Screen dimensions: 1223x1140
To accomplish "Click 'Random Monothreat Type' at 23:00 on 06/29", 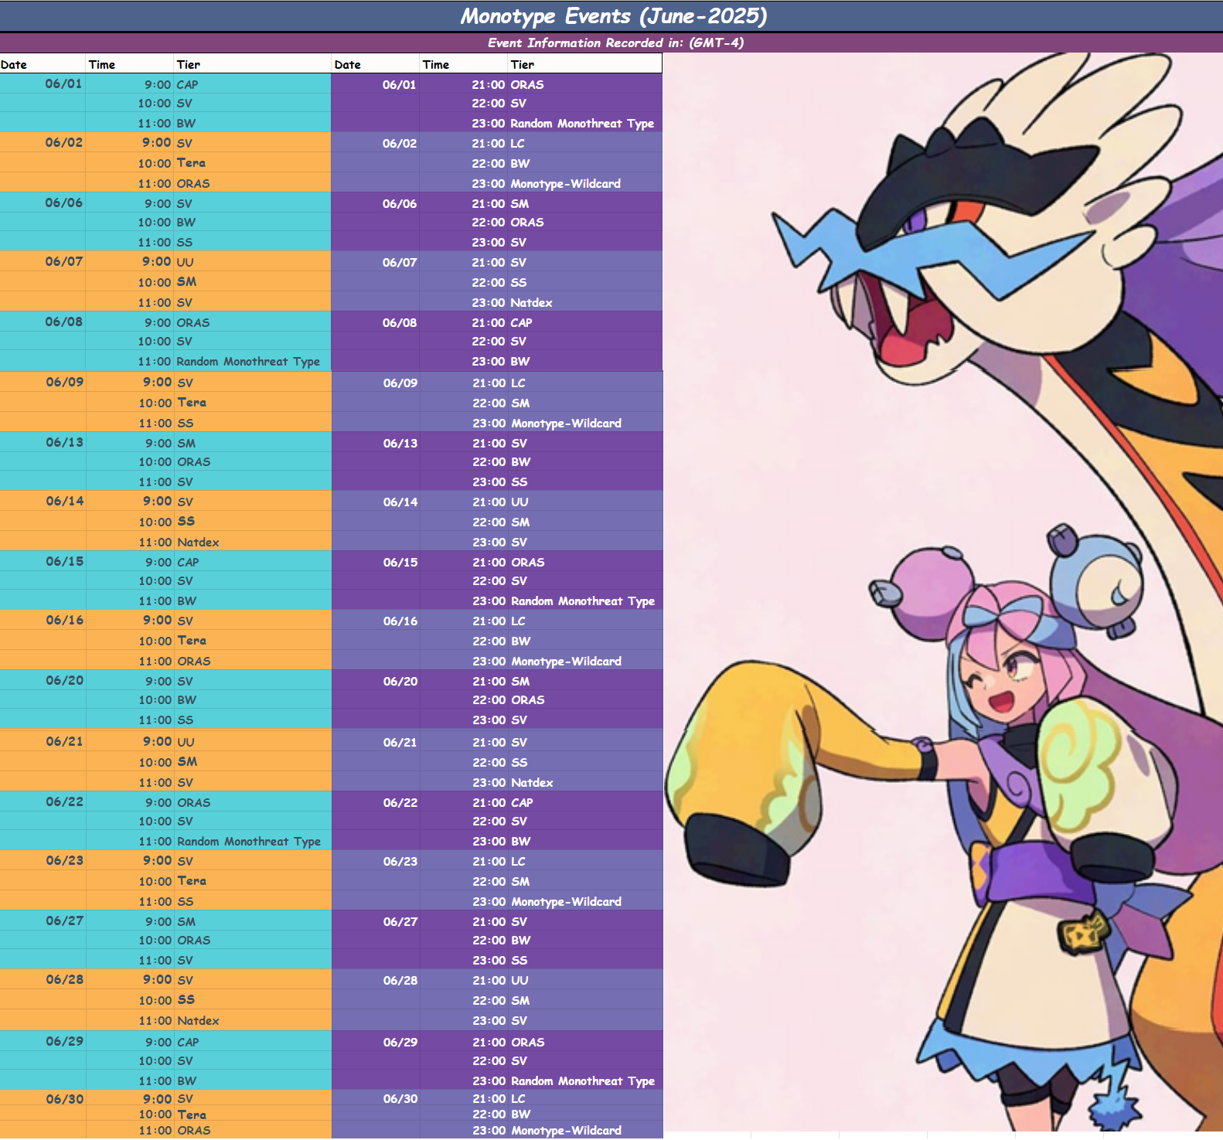I will point(583,1081).
